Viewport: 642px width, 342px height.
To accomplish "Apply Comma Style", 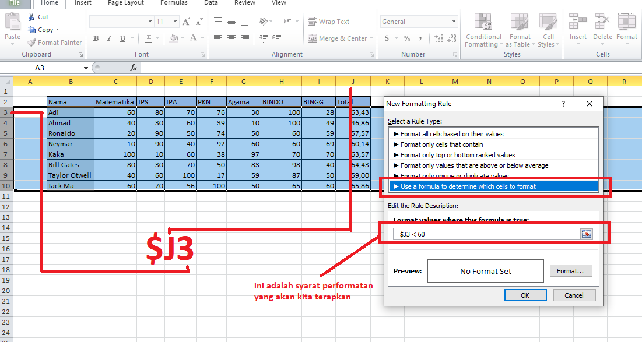I will pos(420,38).
